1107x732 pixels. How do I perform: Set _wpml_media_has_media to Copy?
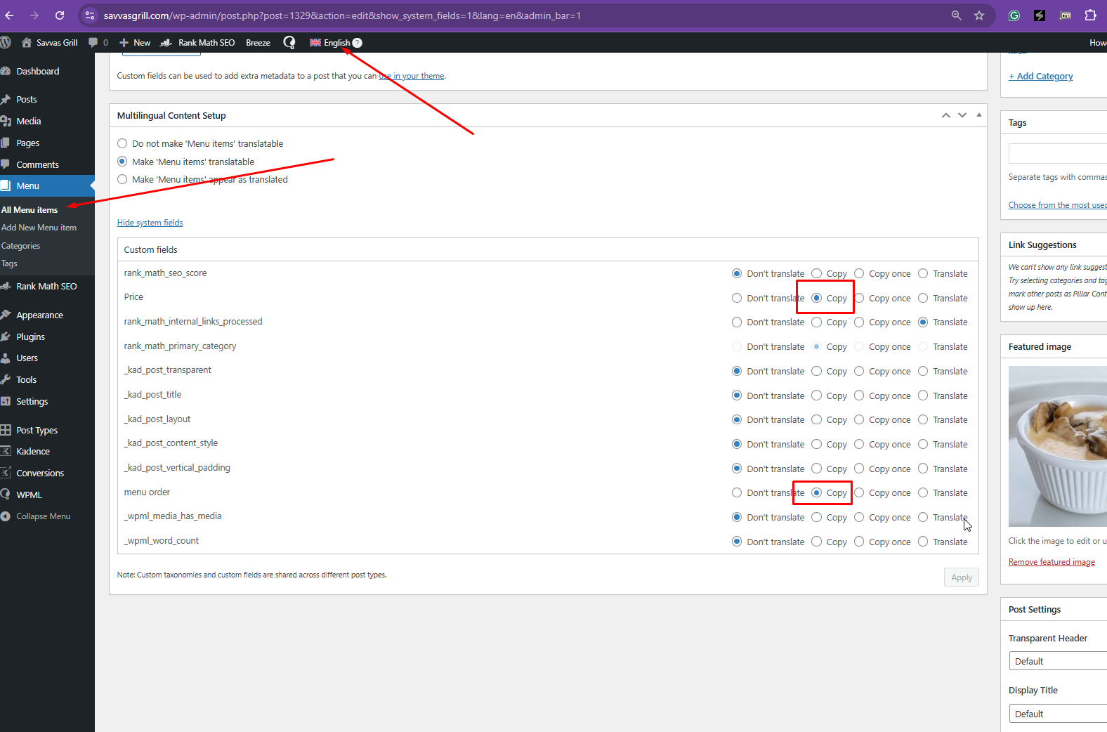[816, 517]
